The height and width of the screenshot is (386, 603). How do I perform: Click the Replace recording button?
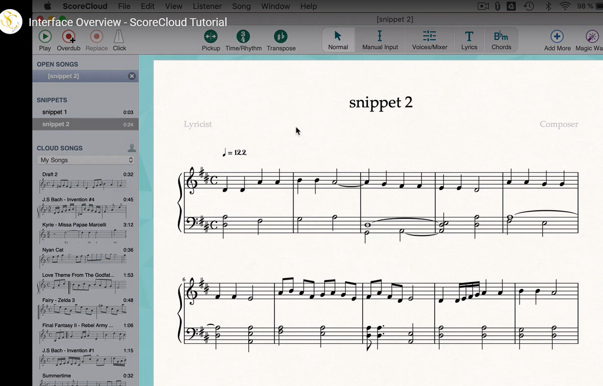[96, 40]
